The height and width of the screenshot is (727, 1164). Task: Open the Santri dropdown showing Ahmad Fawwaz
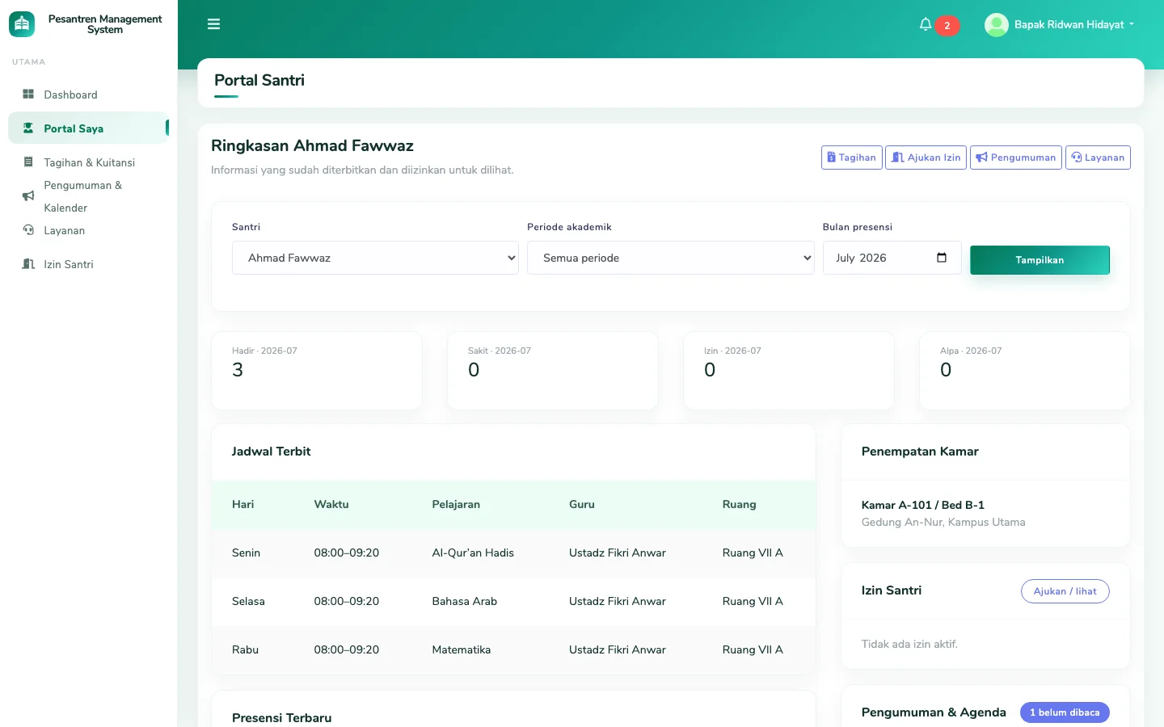(375, 258)
